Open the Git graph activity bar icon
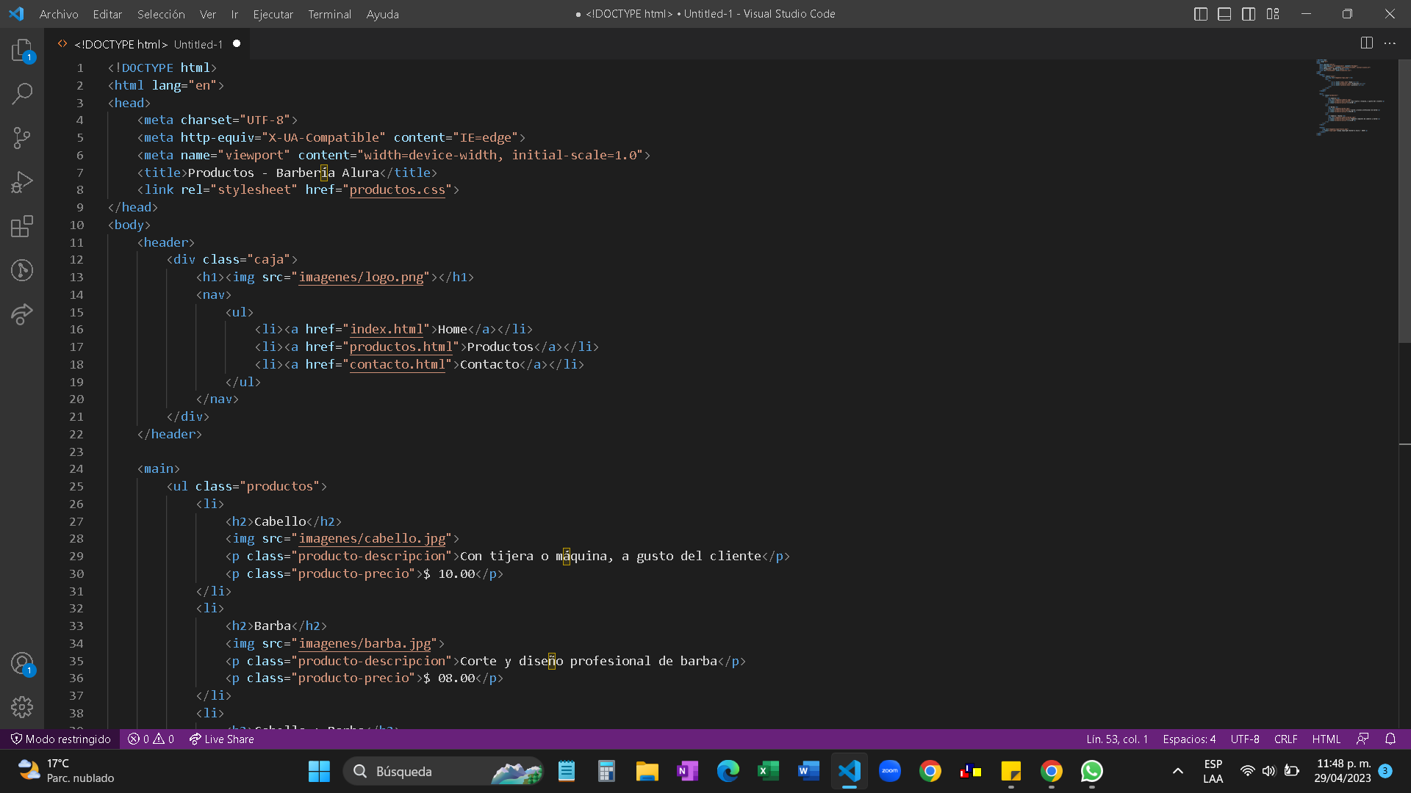The image size is (1411, 793). [22, 270]
